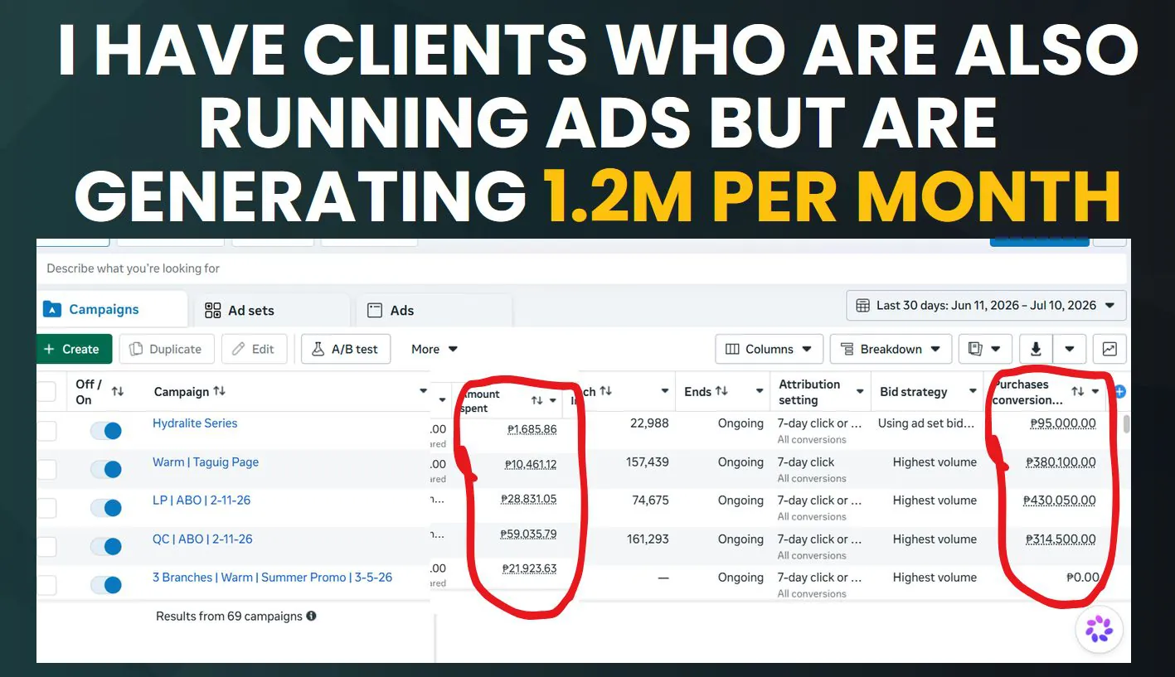Turn off the Hydralite Series campaign

[x=106, y=431]
